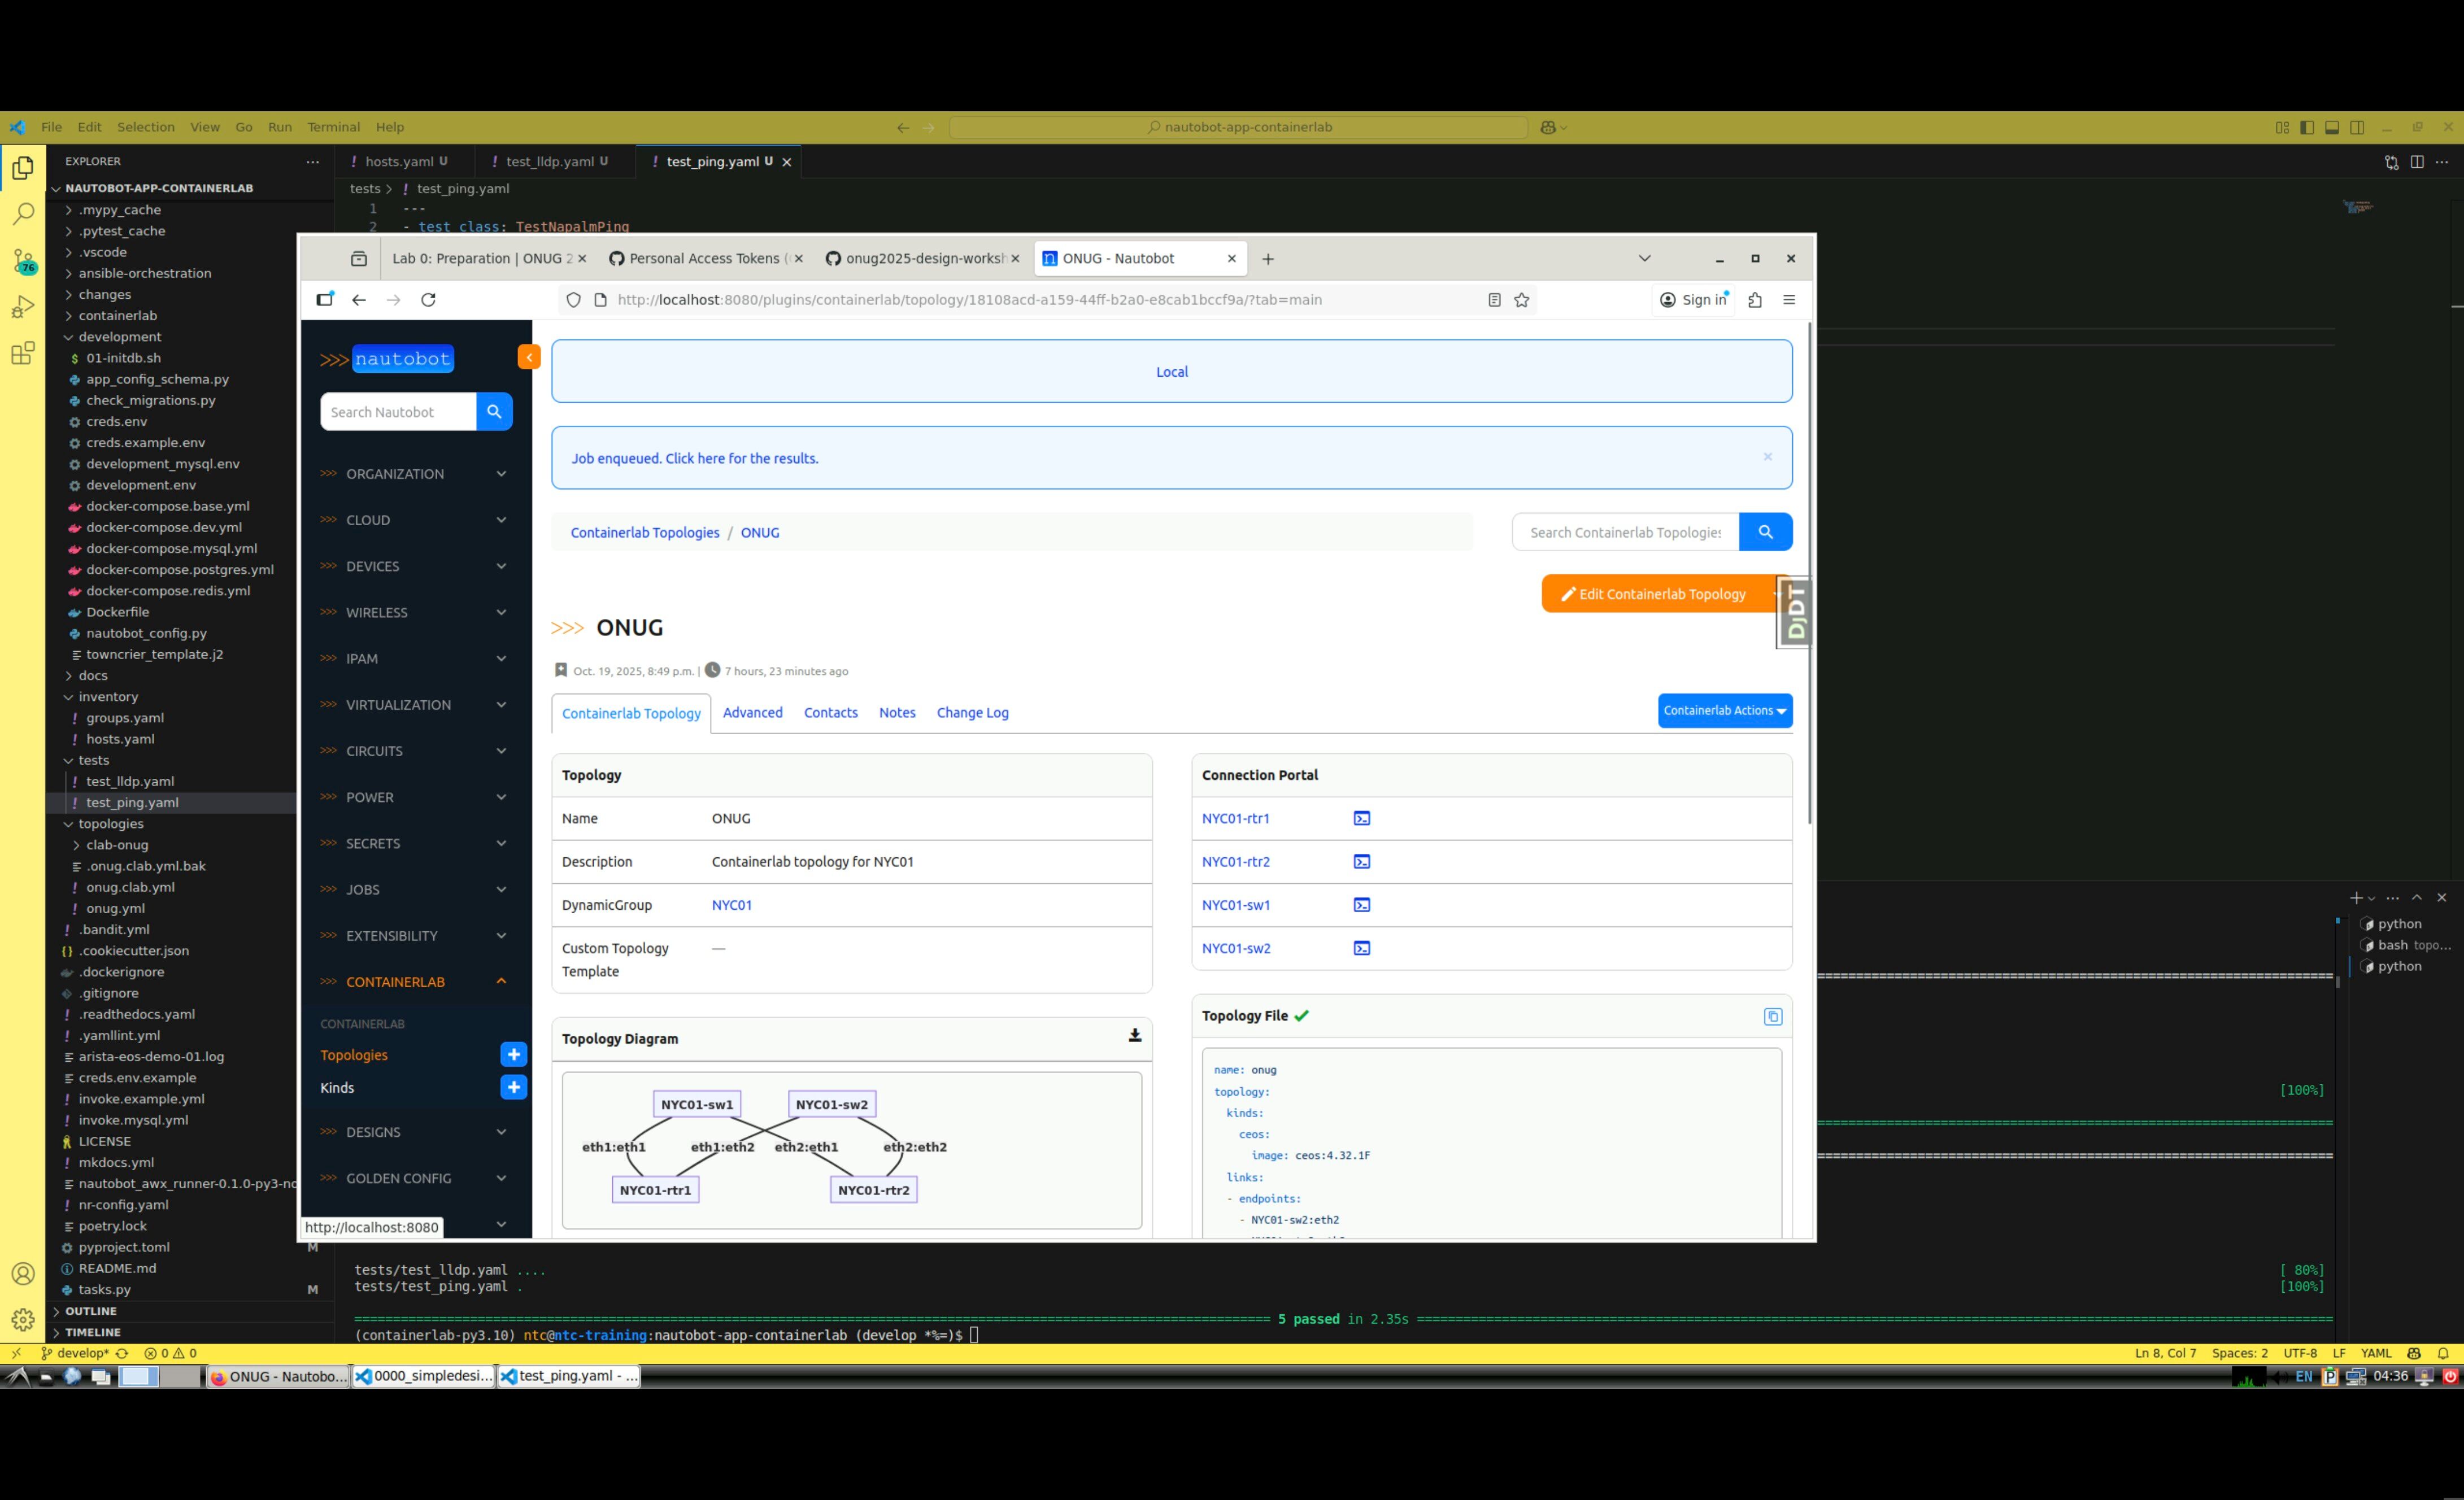Download the Topology Diagram image
The height and width of the screenshot is (1500, 2464).
click(1134, 1036)
